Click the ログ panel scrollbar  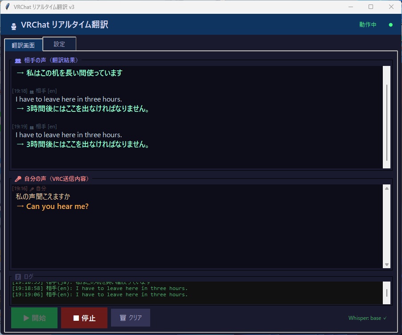[386, 292]
